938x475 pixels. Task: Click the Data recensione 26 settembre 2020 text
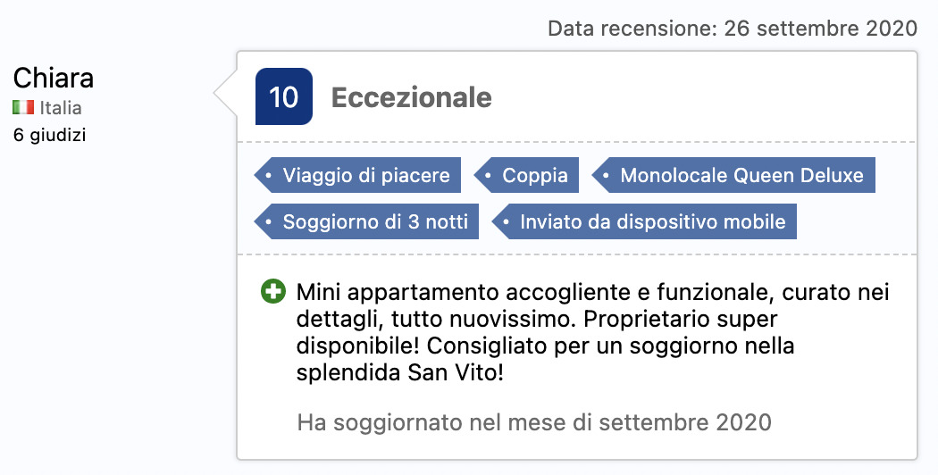(x=733, y=28)
